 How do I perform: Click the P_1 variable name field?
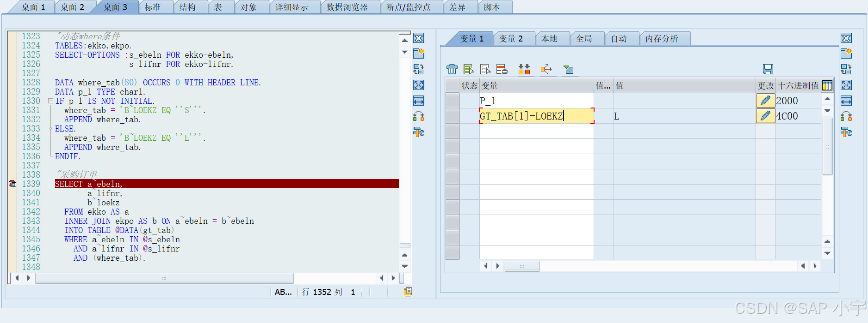[536, 101]
